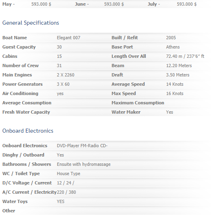Image resolution: width=211 pixels, height=218 pixels.
Task: Click the DVD-Player FM-Radio CD- text
Action: [x=82, y=146]
